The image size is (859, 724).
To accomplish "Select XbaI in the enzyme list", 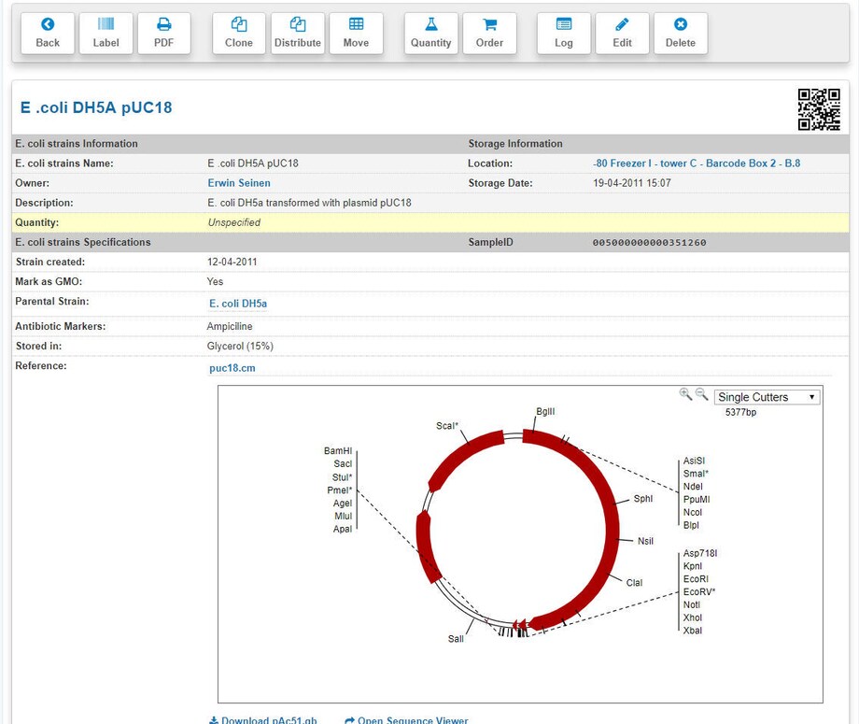I will (693, 631).
